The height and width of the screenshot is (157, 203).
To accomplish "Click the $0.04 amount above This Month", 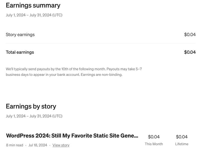I will [x=154, y=137].
